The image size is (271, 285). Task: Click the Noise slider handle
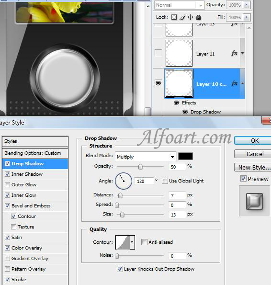tap(117, 256)
